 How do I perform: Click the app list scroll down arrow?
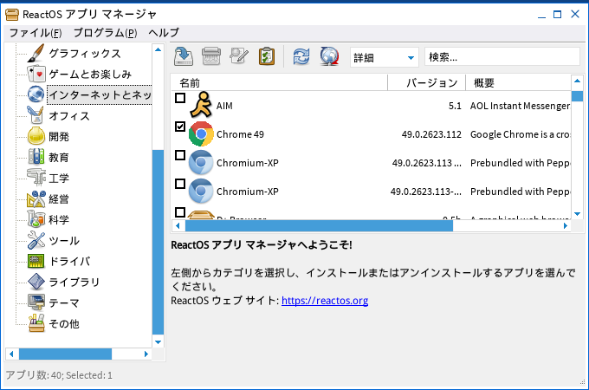point(578,214)
